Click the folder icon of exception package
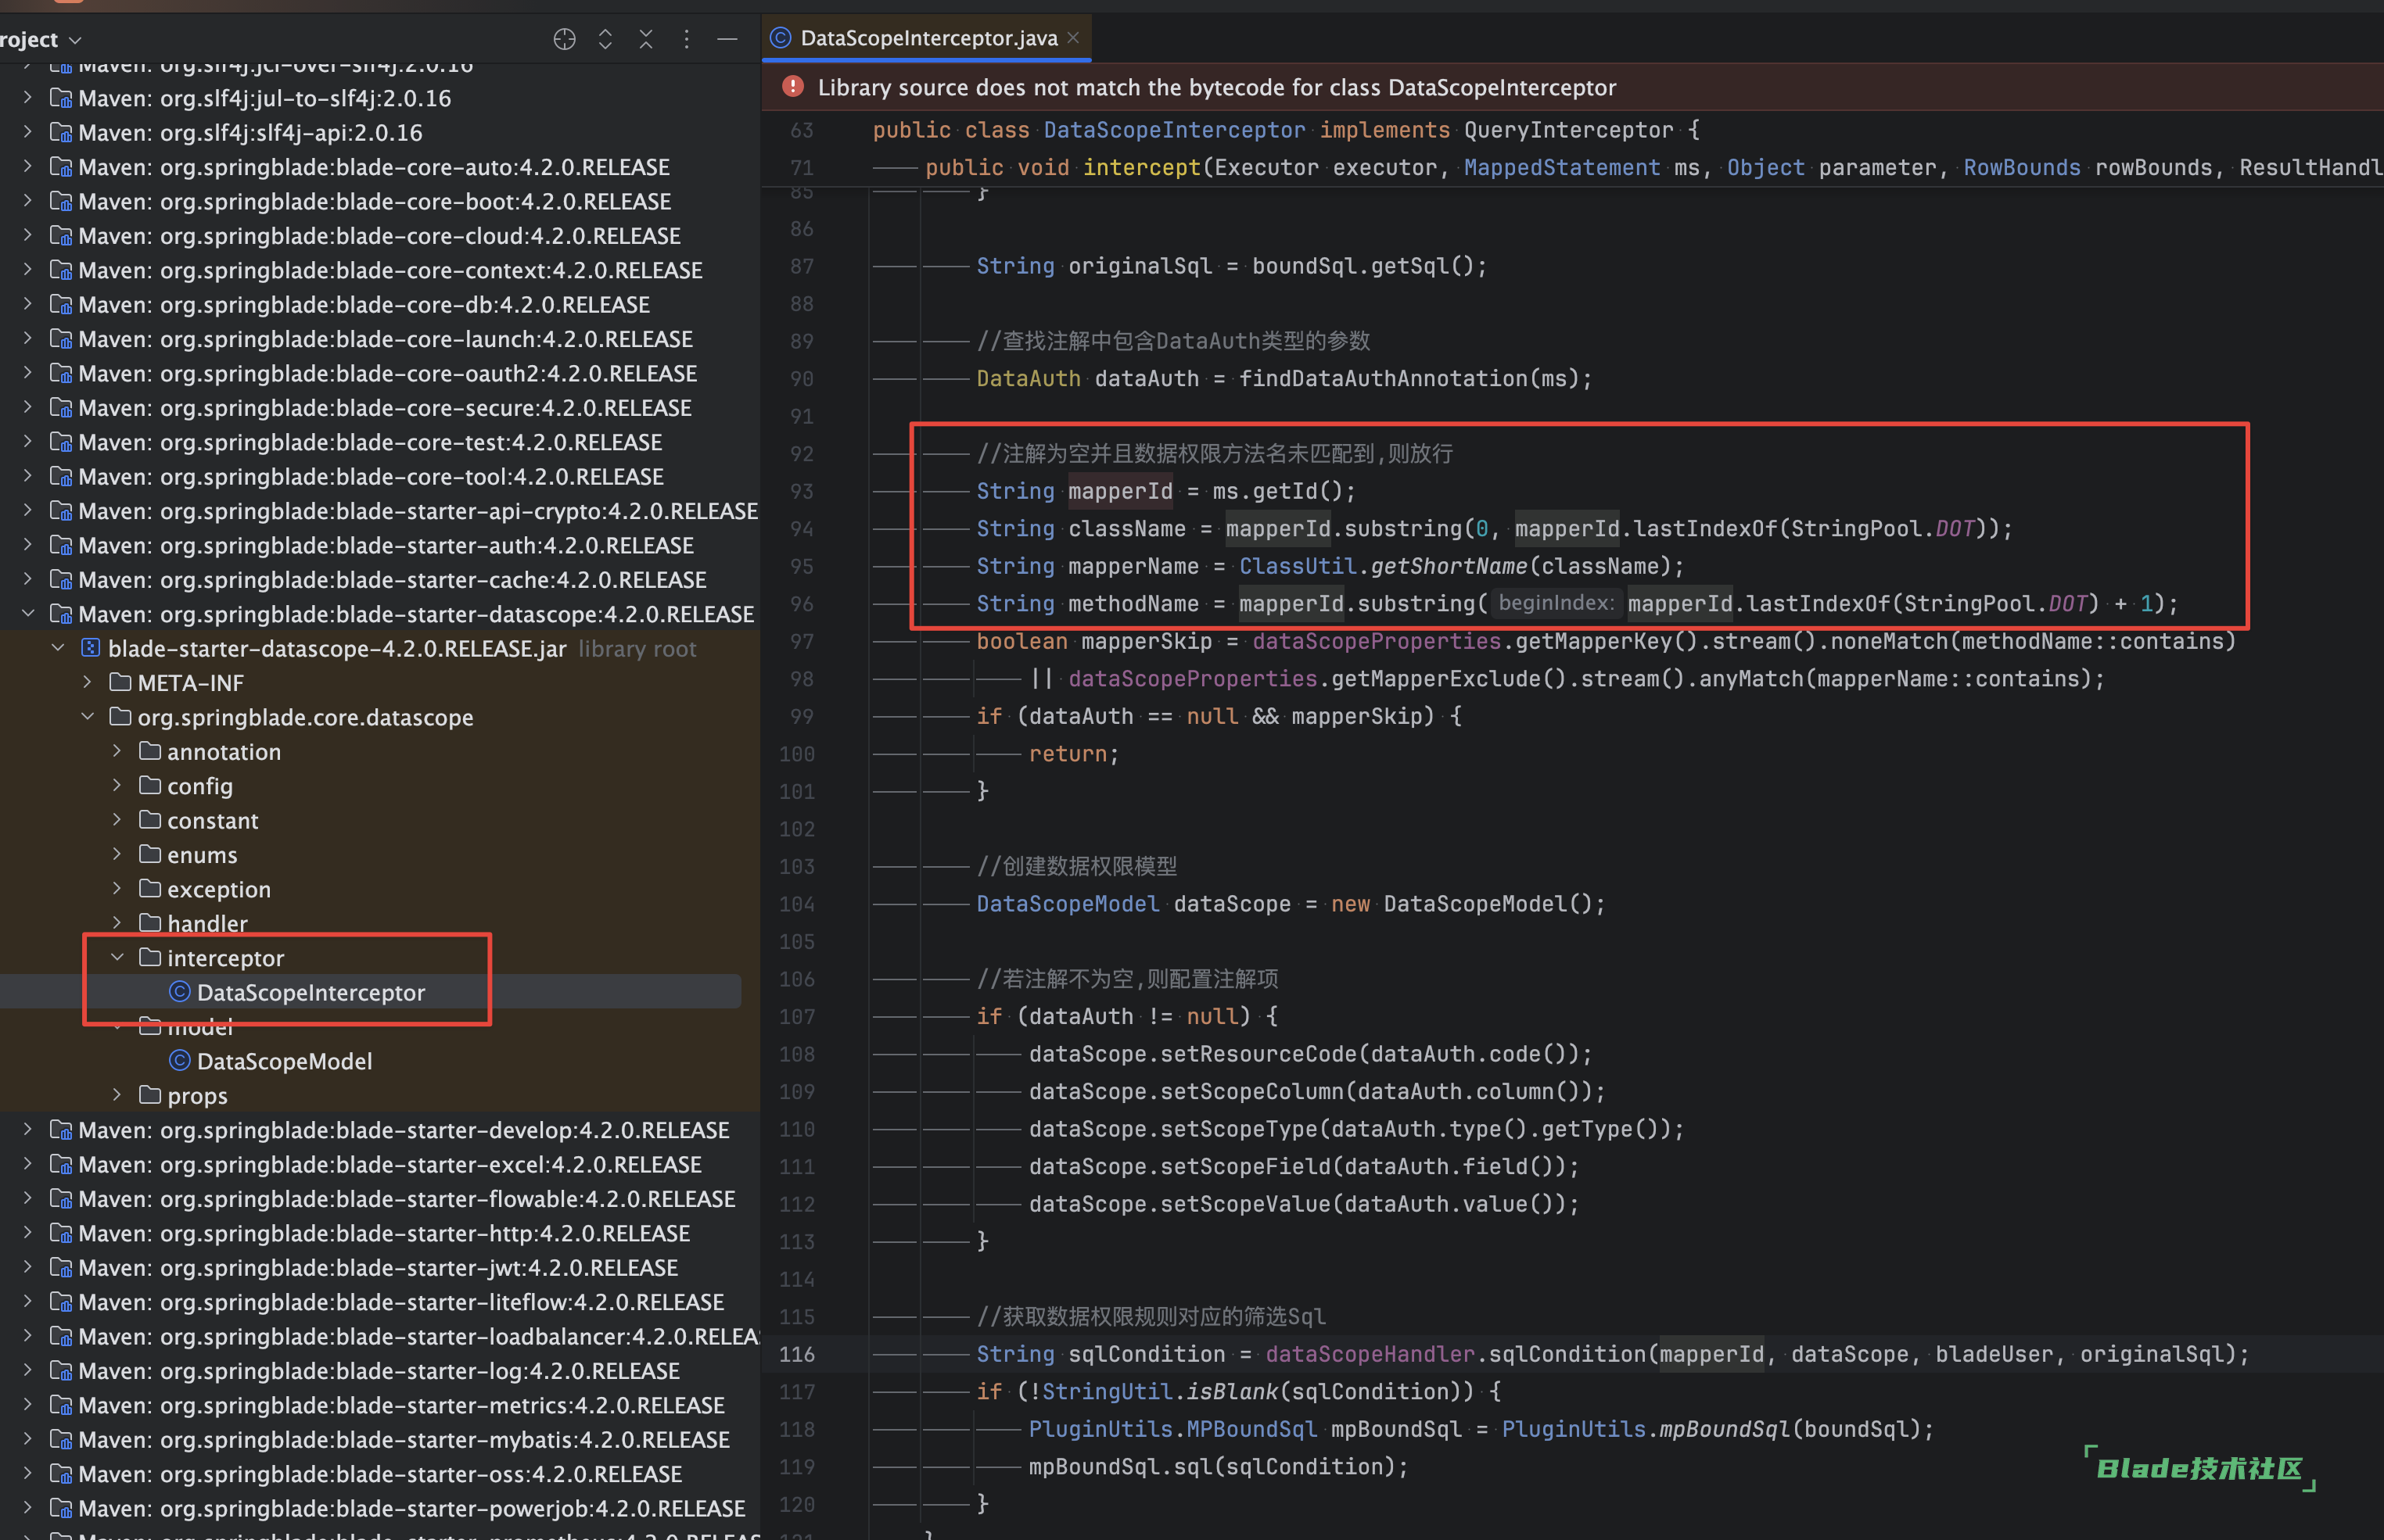 point(150,888)
